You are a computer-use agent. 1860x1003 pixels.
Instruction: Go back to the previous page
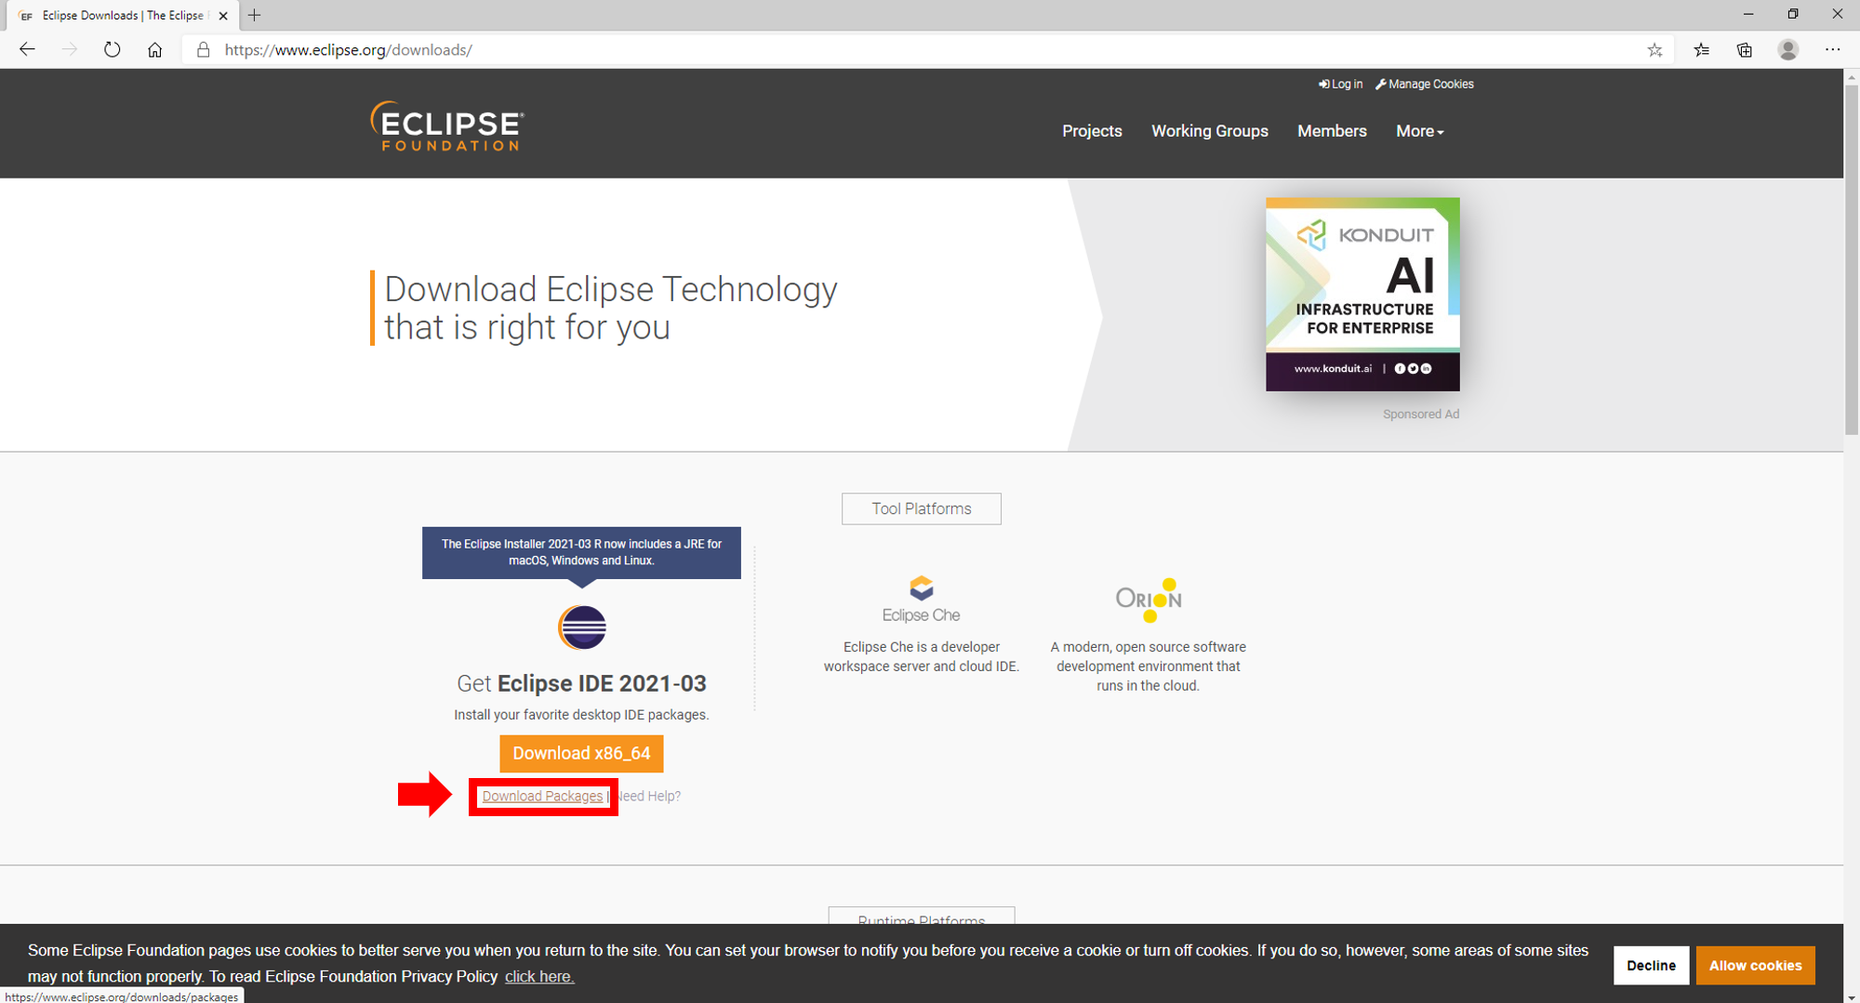click(27, 50)
